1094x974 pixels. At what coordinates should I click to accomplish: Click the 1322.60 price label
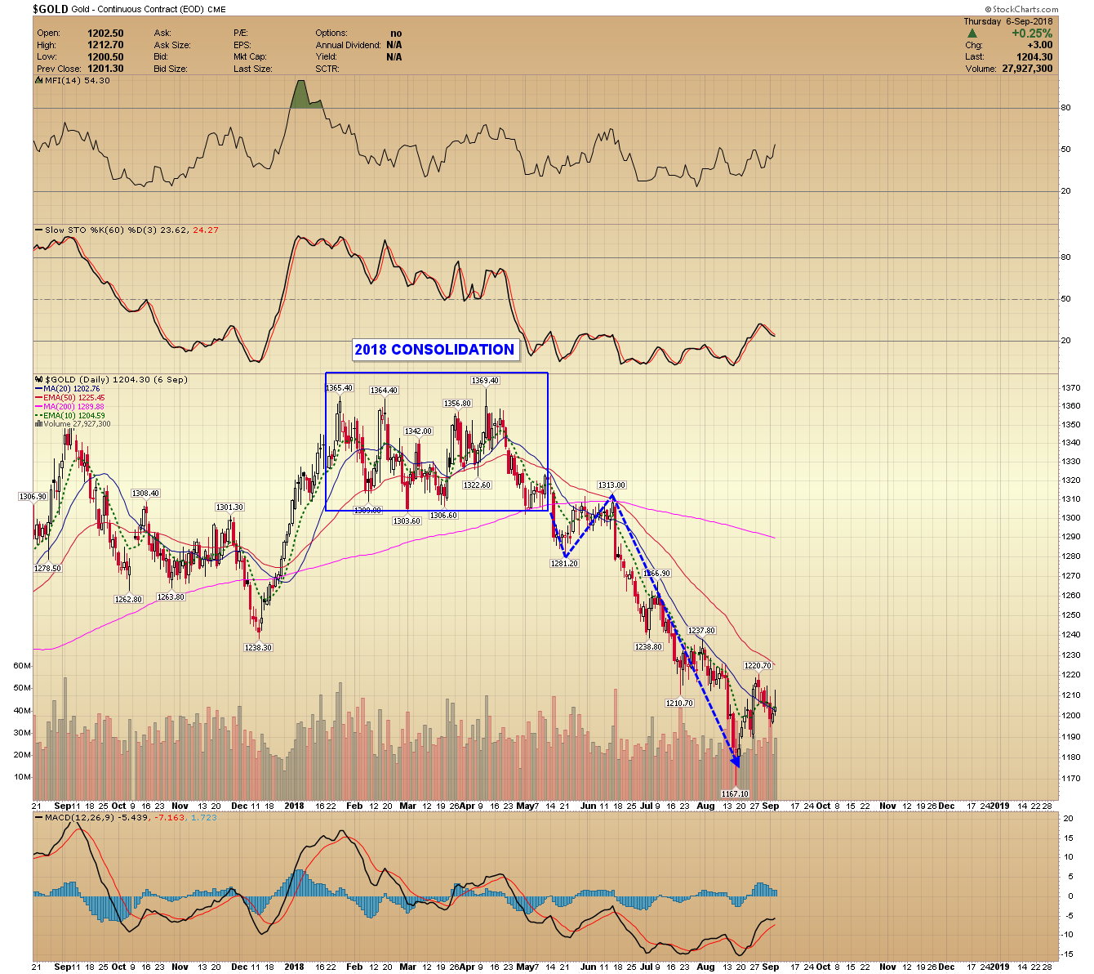(x=477, y=485)
